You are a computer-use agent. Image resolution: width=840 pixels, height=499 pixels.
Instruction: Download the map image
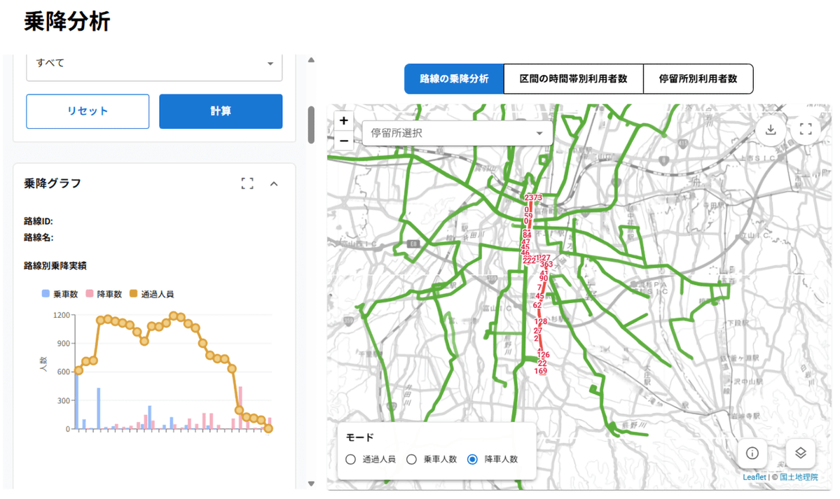coord(771,129)
